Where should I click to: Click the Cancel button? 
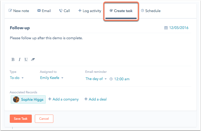coord(44,119)
